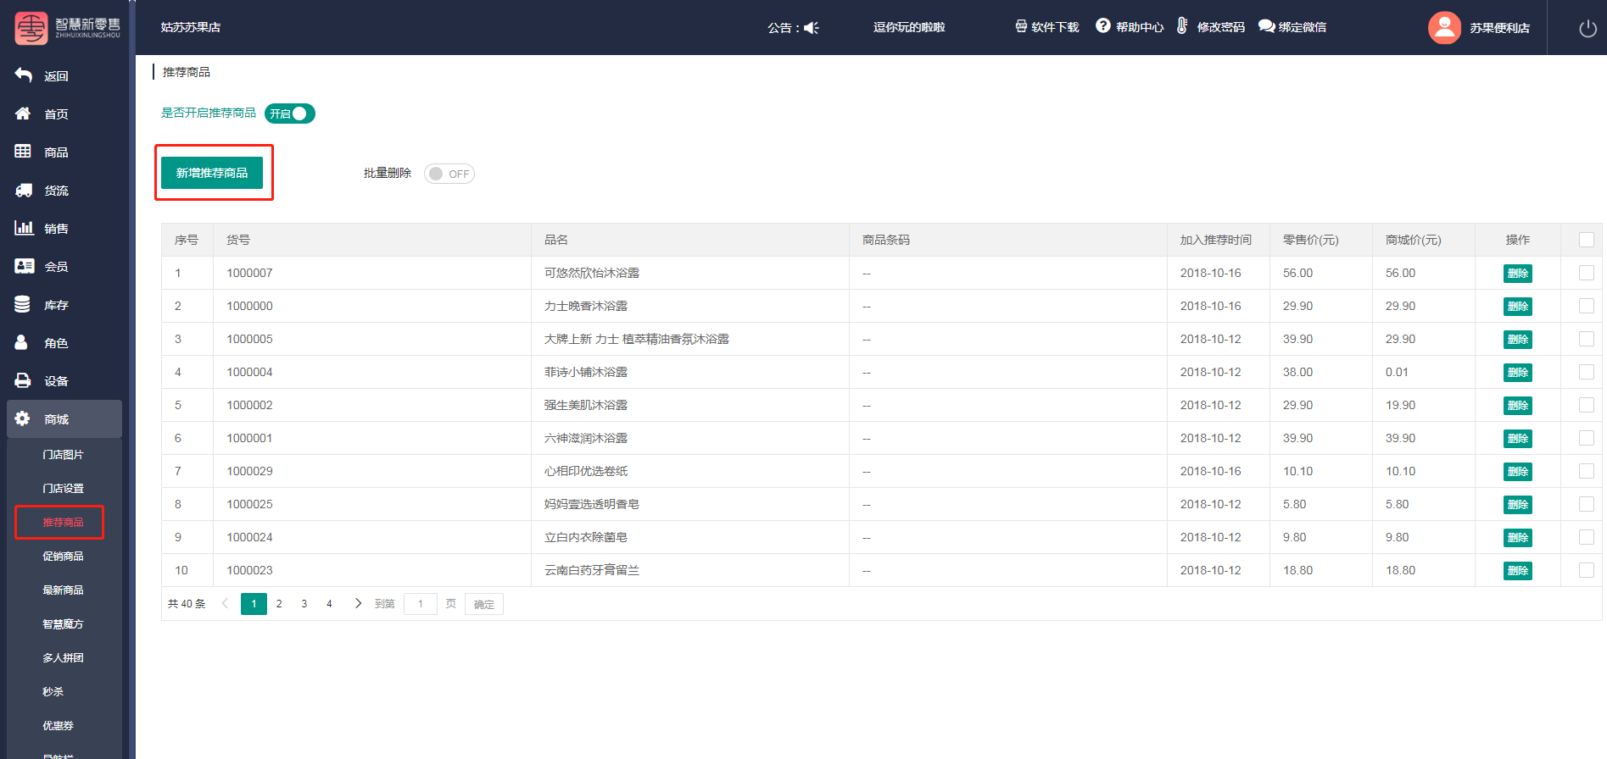Click the person icon for 角色

click(x=21, y=342)
